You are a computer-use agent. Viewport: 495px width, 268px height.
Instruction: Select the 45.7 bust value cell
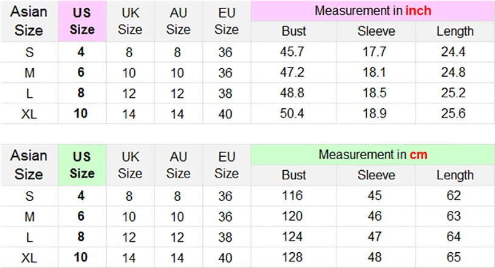(x=292, y=52)
